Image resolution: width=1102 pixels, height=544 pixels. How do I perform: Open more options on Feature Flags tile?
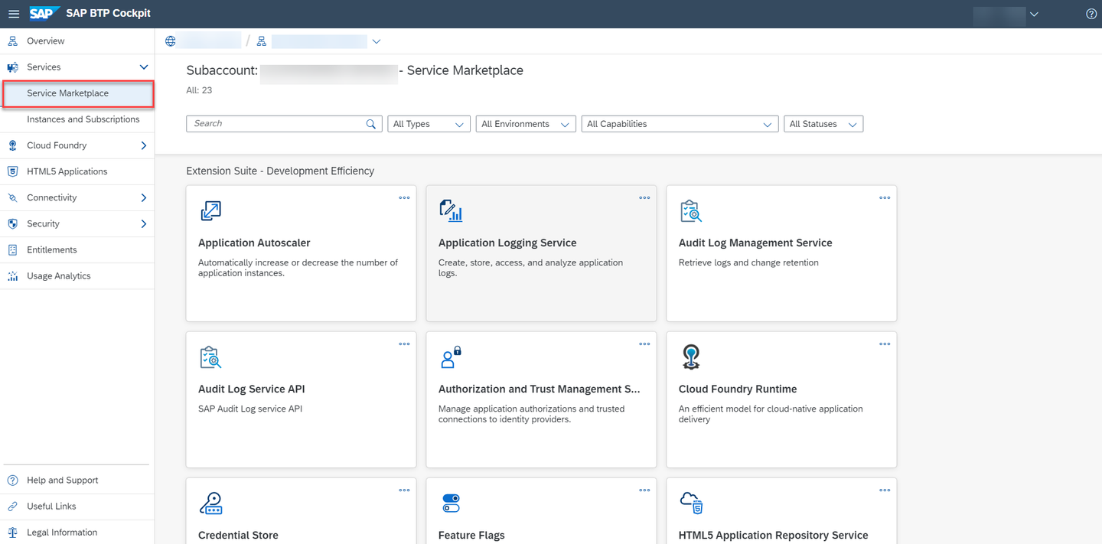644,490
